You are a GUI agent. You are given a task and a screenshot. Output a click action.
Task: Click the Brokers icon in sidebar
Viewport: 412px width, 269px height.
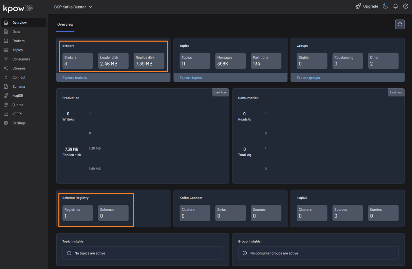(x=6, y=41)
